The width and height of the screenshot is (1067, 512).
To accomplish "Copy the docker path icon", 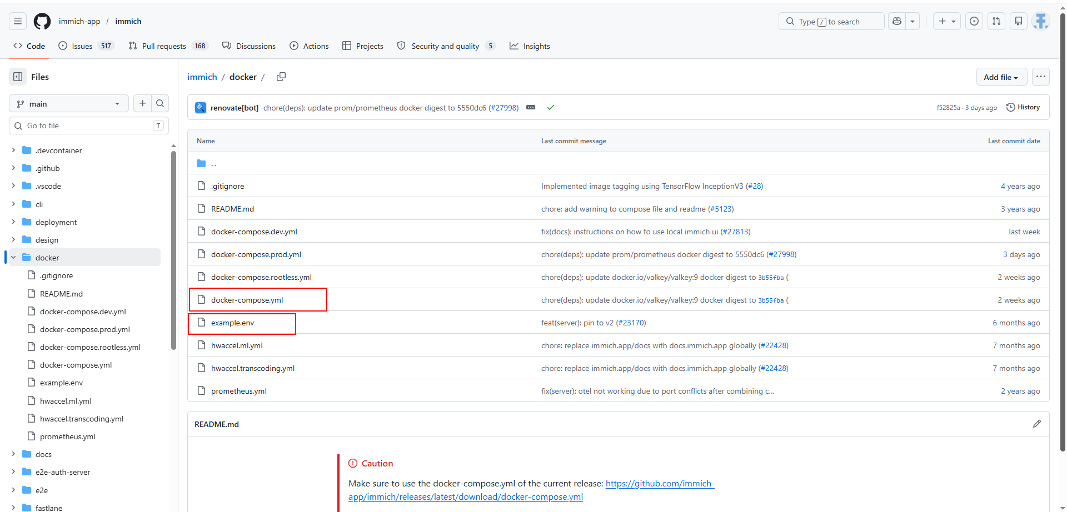I will [x=281, y=77].
